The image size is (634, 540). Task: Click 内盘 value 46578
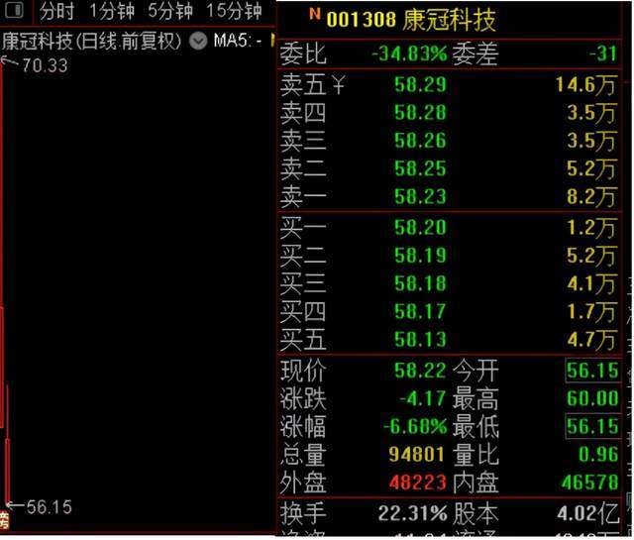click(x=590, y=483)
